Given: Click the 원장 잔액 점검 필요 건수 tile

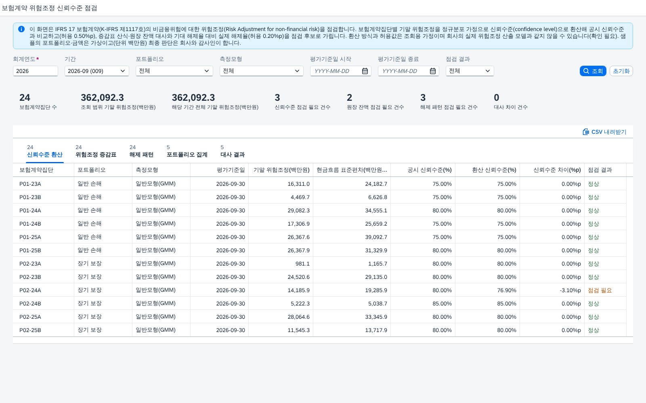Looking at the screenshot, I should [x=375, y=102].
